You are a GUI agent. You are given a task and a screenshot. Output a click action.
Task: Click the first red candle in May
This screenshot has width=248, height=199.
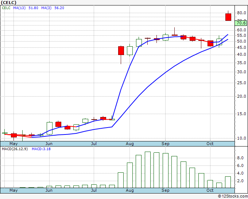click(x=14, y=135)
